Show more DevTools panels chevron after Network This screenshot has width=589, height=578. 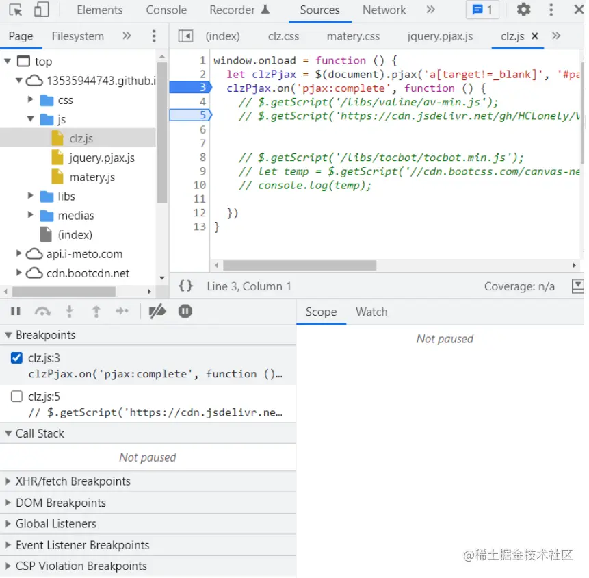click(x=430, y=10)
